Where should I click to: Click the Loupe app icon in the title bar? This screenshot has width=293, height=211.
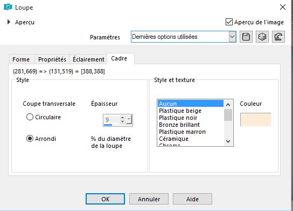(8, 7)
